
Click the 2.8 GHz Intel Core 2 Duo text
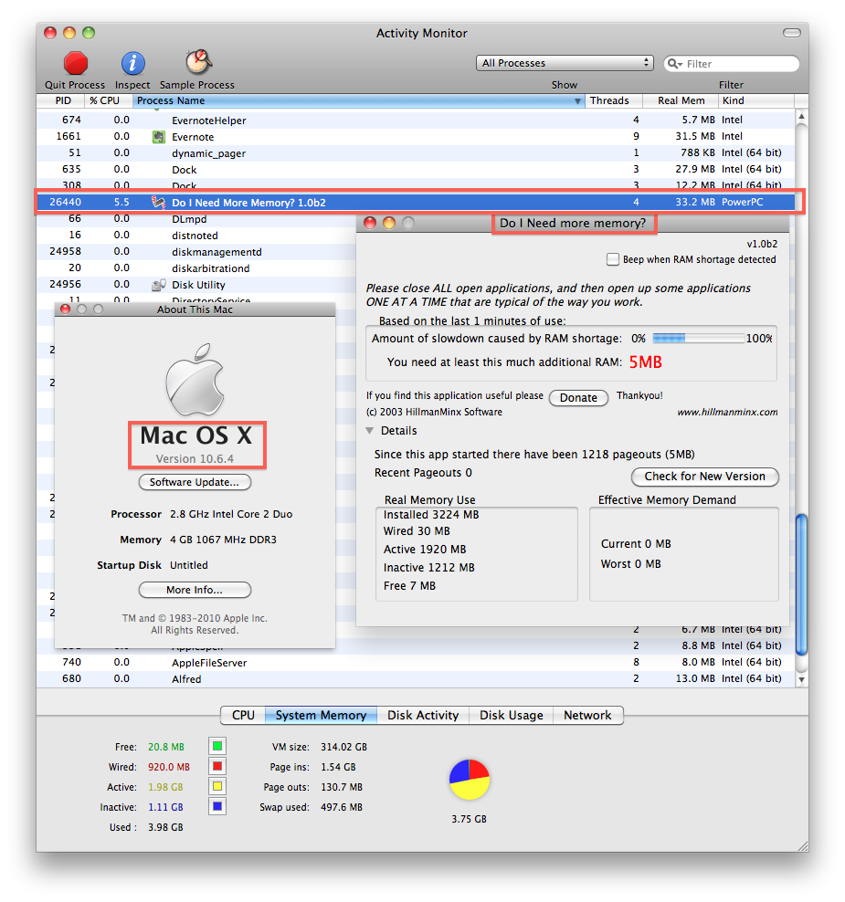coord(231,514)
